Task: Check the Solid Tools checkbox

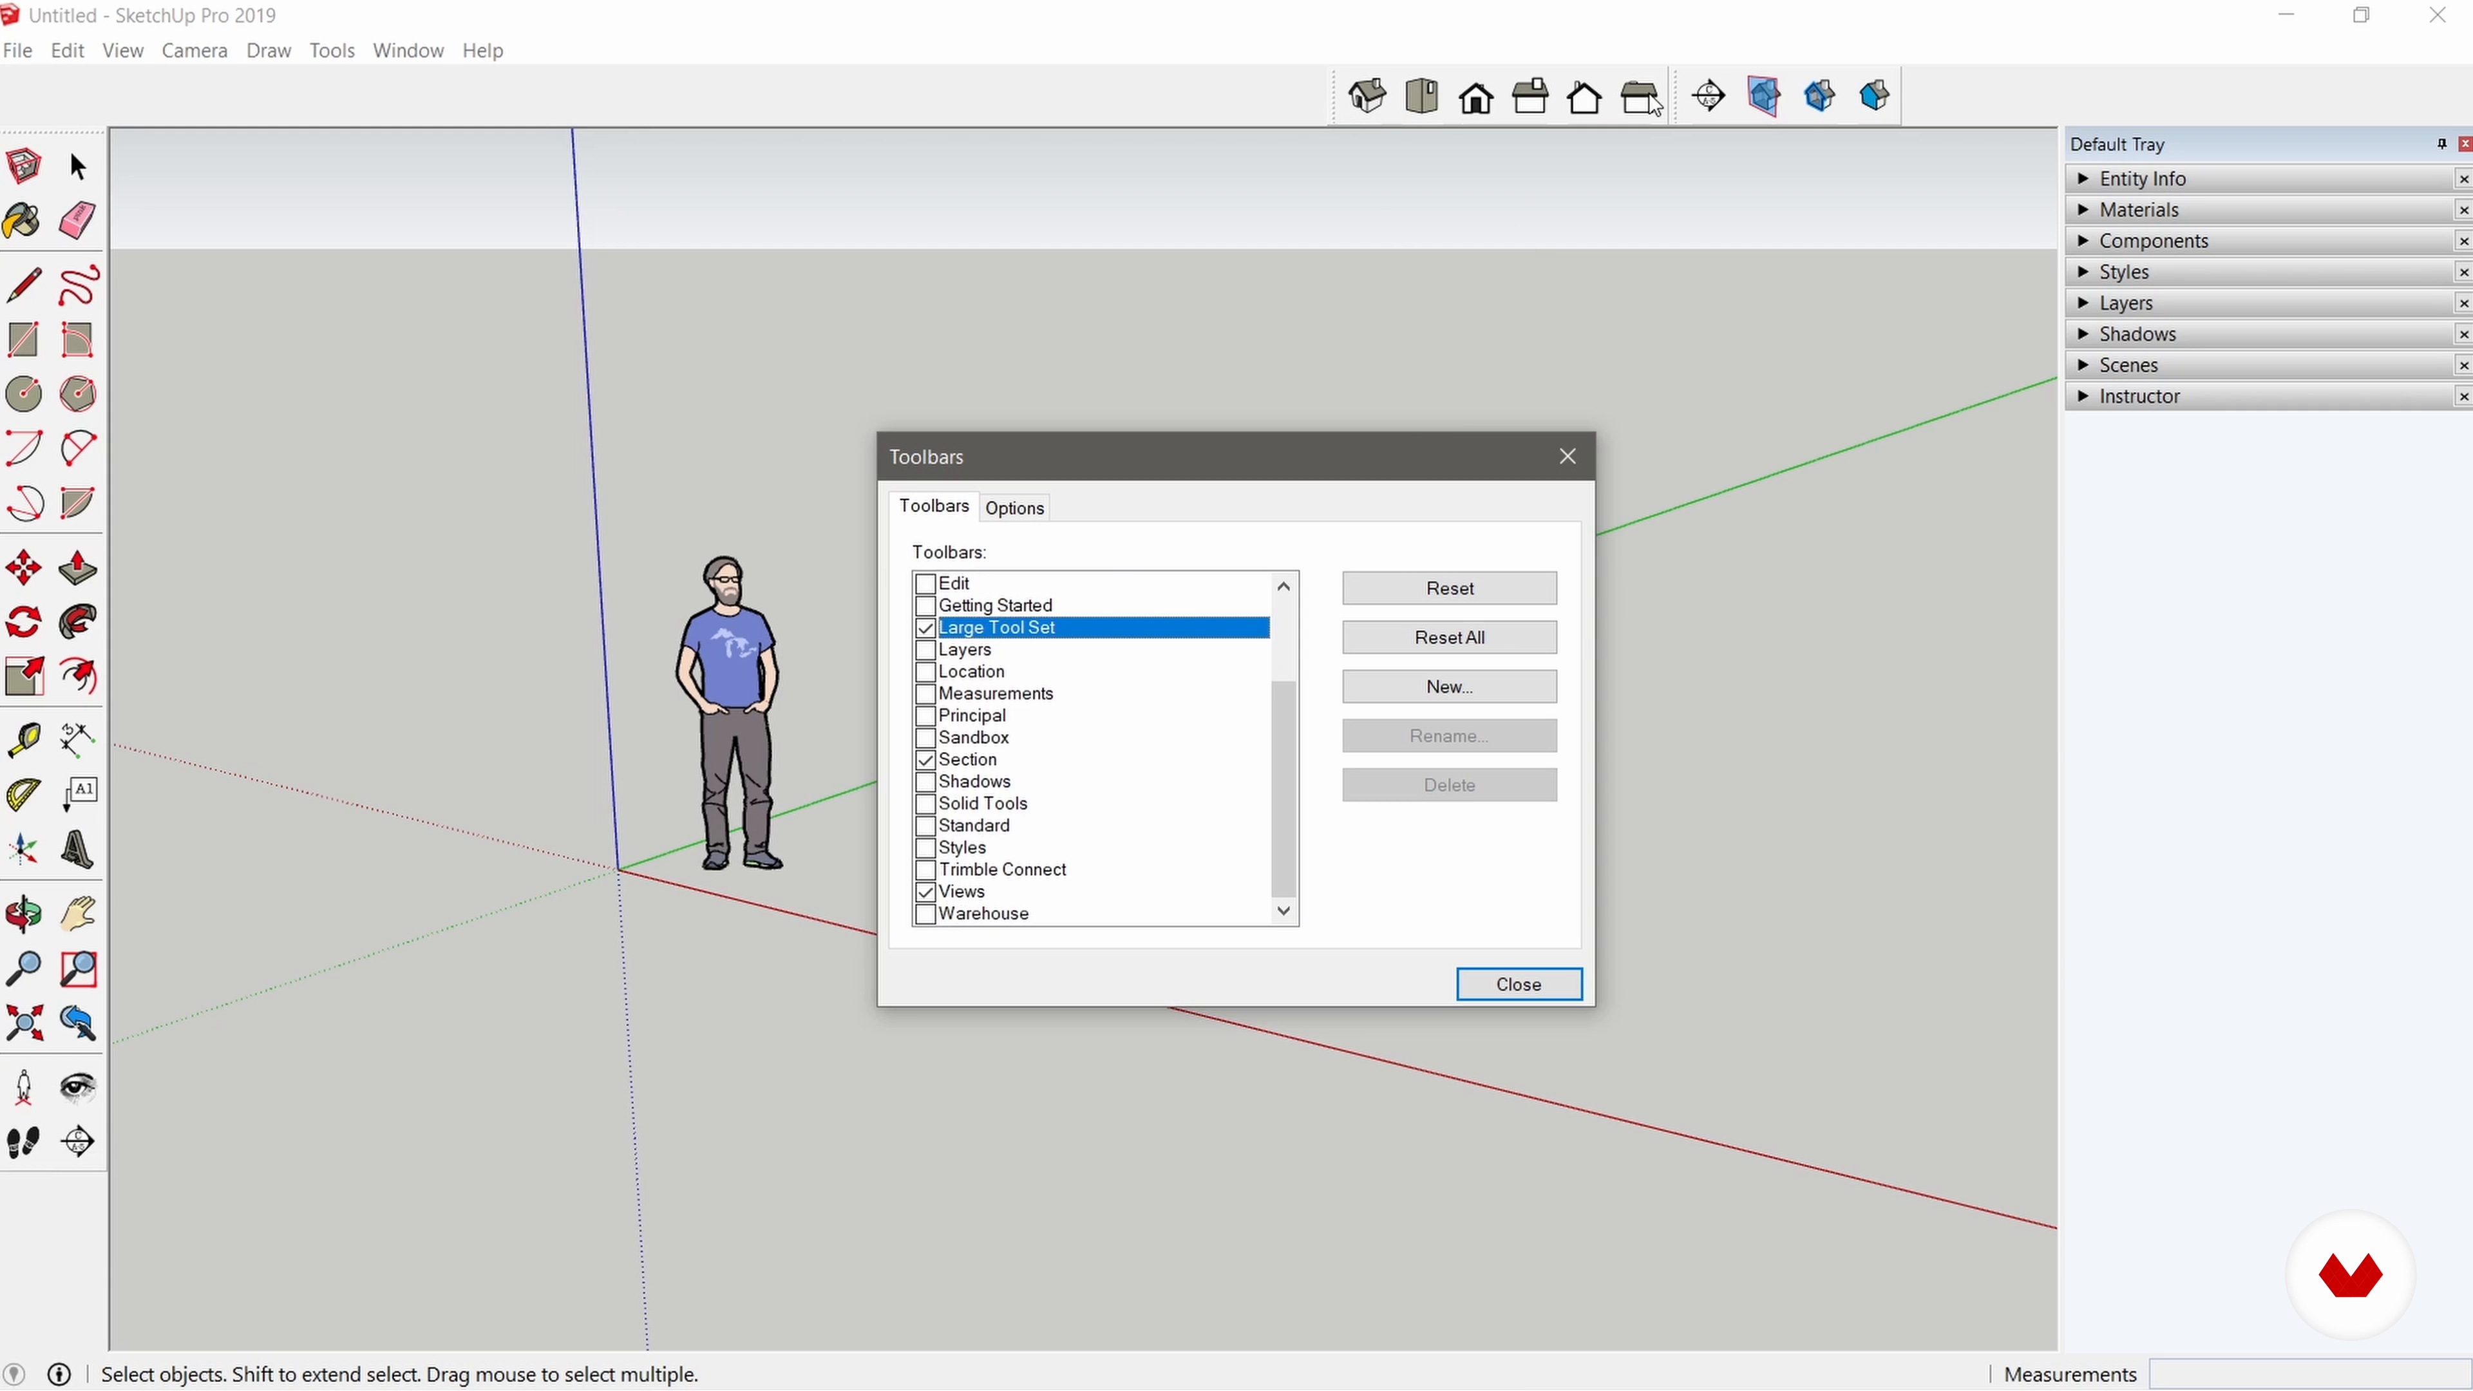Action: [925, 804]
